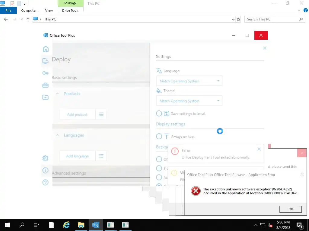Open File Explorer from the taskbar

coord(81,225)
